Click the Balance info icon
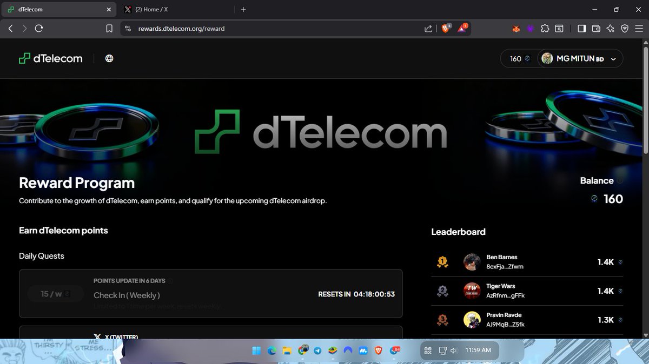This screenshot has height=364, width=649. coord(620,181)
